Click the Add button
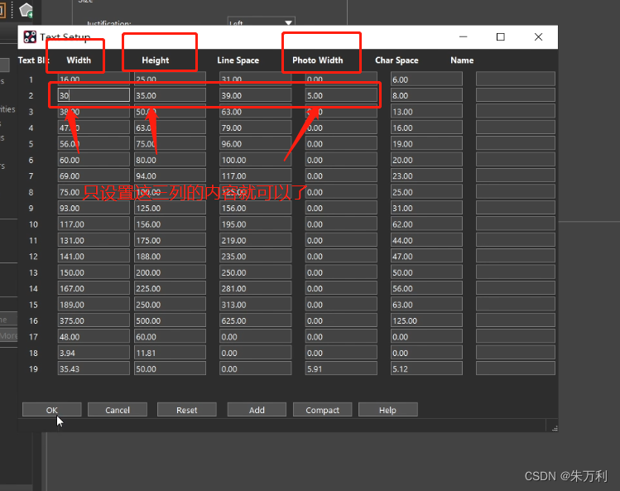The width and height of the screenshot is (620, 491). [257, 410]
